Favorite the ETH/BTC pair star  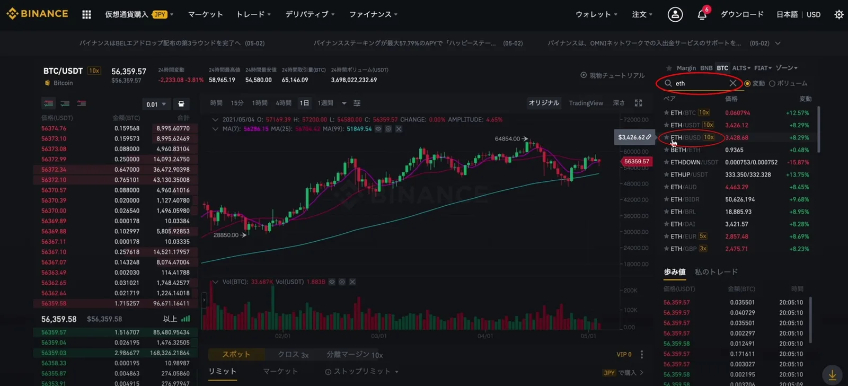point(666,113)
